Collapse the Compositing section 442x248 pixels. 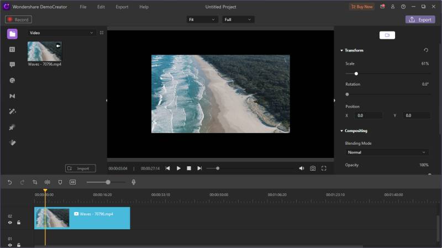(341, 131)
